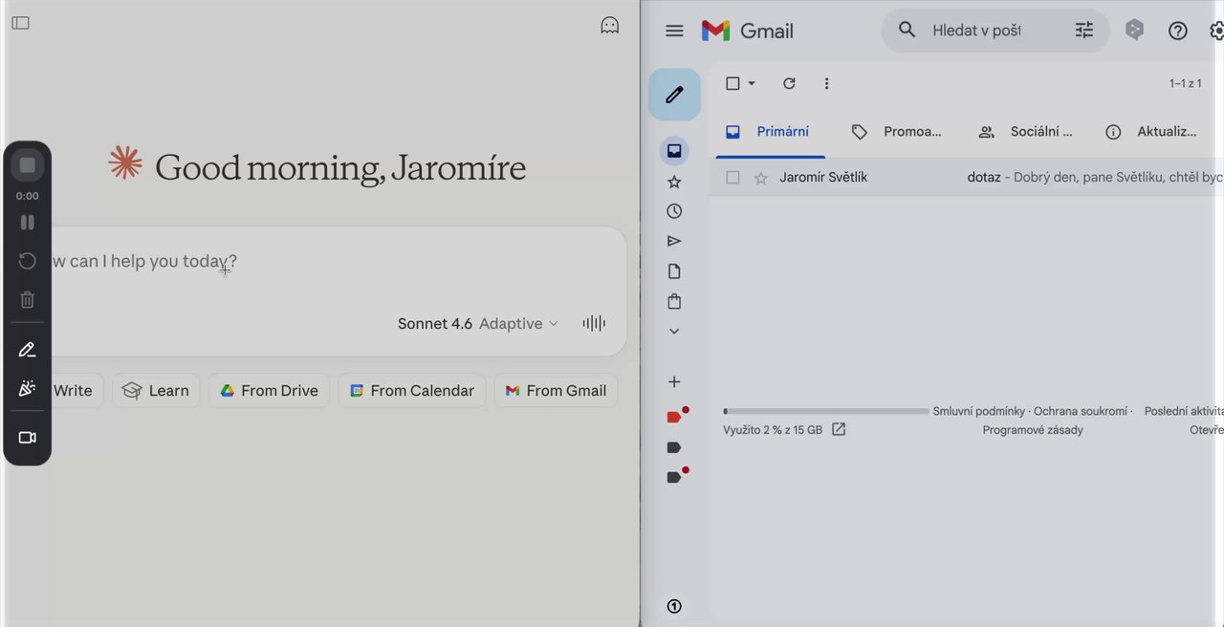Switch to the Aktualizace tab
The width and height of the screenshot is (1224, 627).
[1151, 132]
